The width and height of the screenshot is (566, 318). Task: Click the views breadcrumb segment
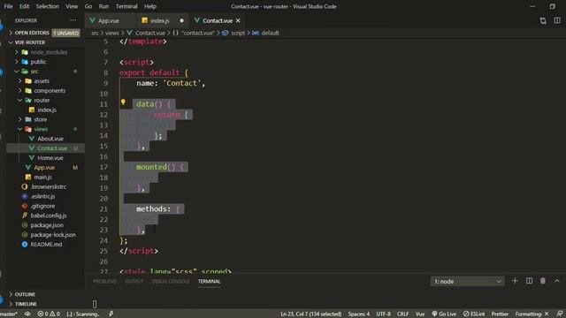point(112,33)
